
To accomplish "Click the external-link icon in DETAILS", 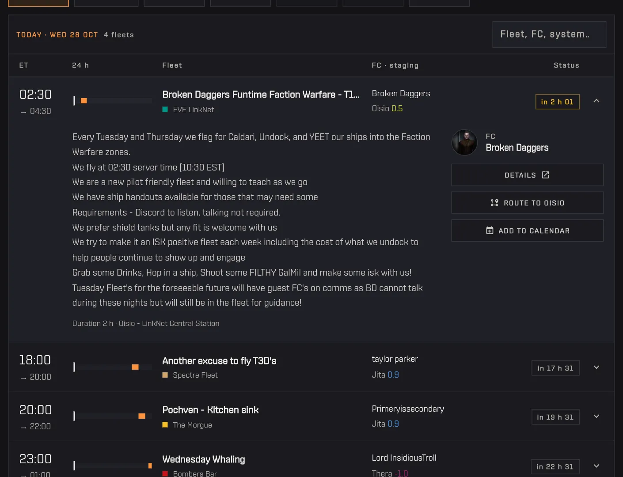I will [545, 175].
